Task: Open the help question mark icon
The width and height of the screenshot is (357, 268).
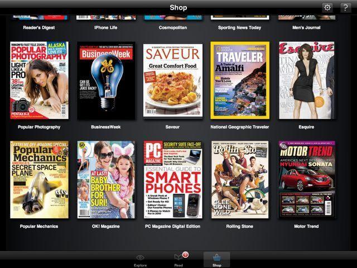Action: coord(345,8)
